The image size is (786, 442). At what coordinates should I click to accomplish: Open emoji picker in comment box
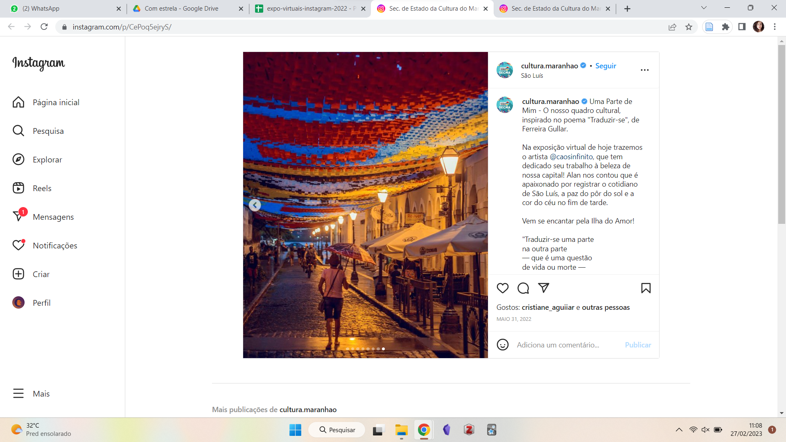click(502, 345)
